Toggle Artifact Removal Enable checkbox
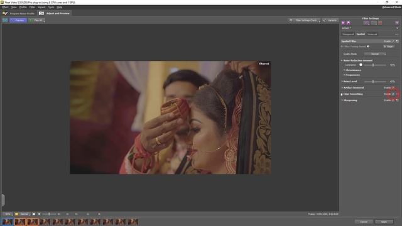Viewport: 402px width, 226px height. (393, 88)
